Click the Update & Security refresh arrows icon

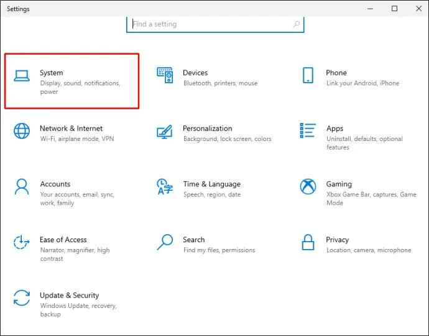click(22, 297)
